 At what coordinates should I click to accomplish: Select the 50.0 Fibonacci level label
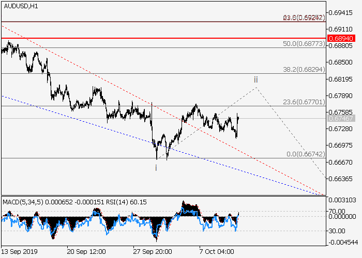(x=303, y=44)
